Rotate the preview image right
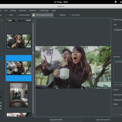Screen dimensions: 122x122 point(53,20)
